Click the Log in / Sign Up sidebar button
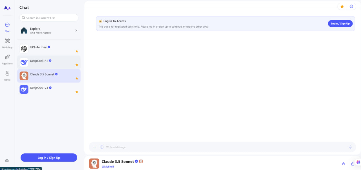The width and height of the screenshot is (361, 170). (49, 158)
